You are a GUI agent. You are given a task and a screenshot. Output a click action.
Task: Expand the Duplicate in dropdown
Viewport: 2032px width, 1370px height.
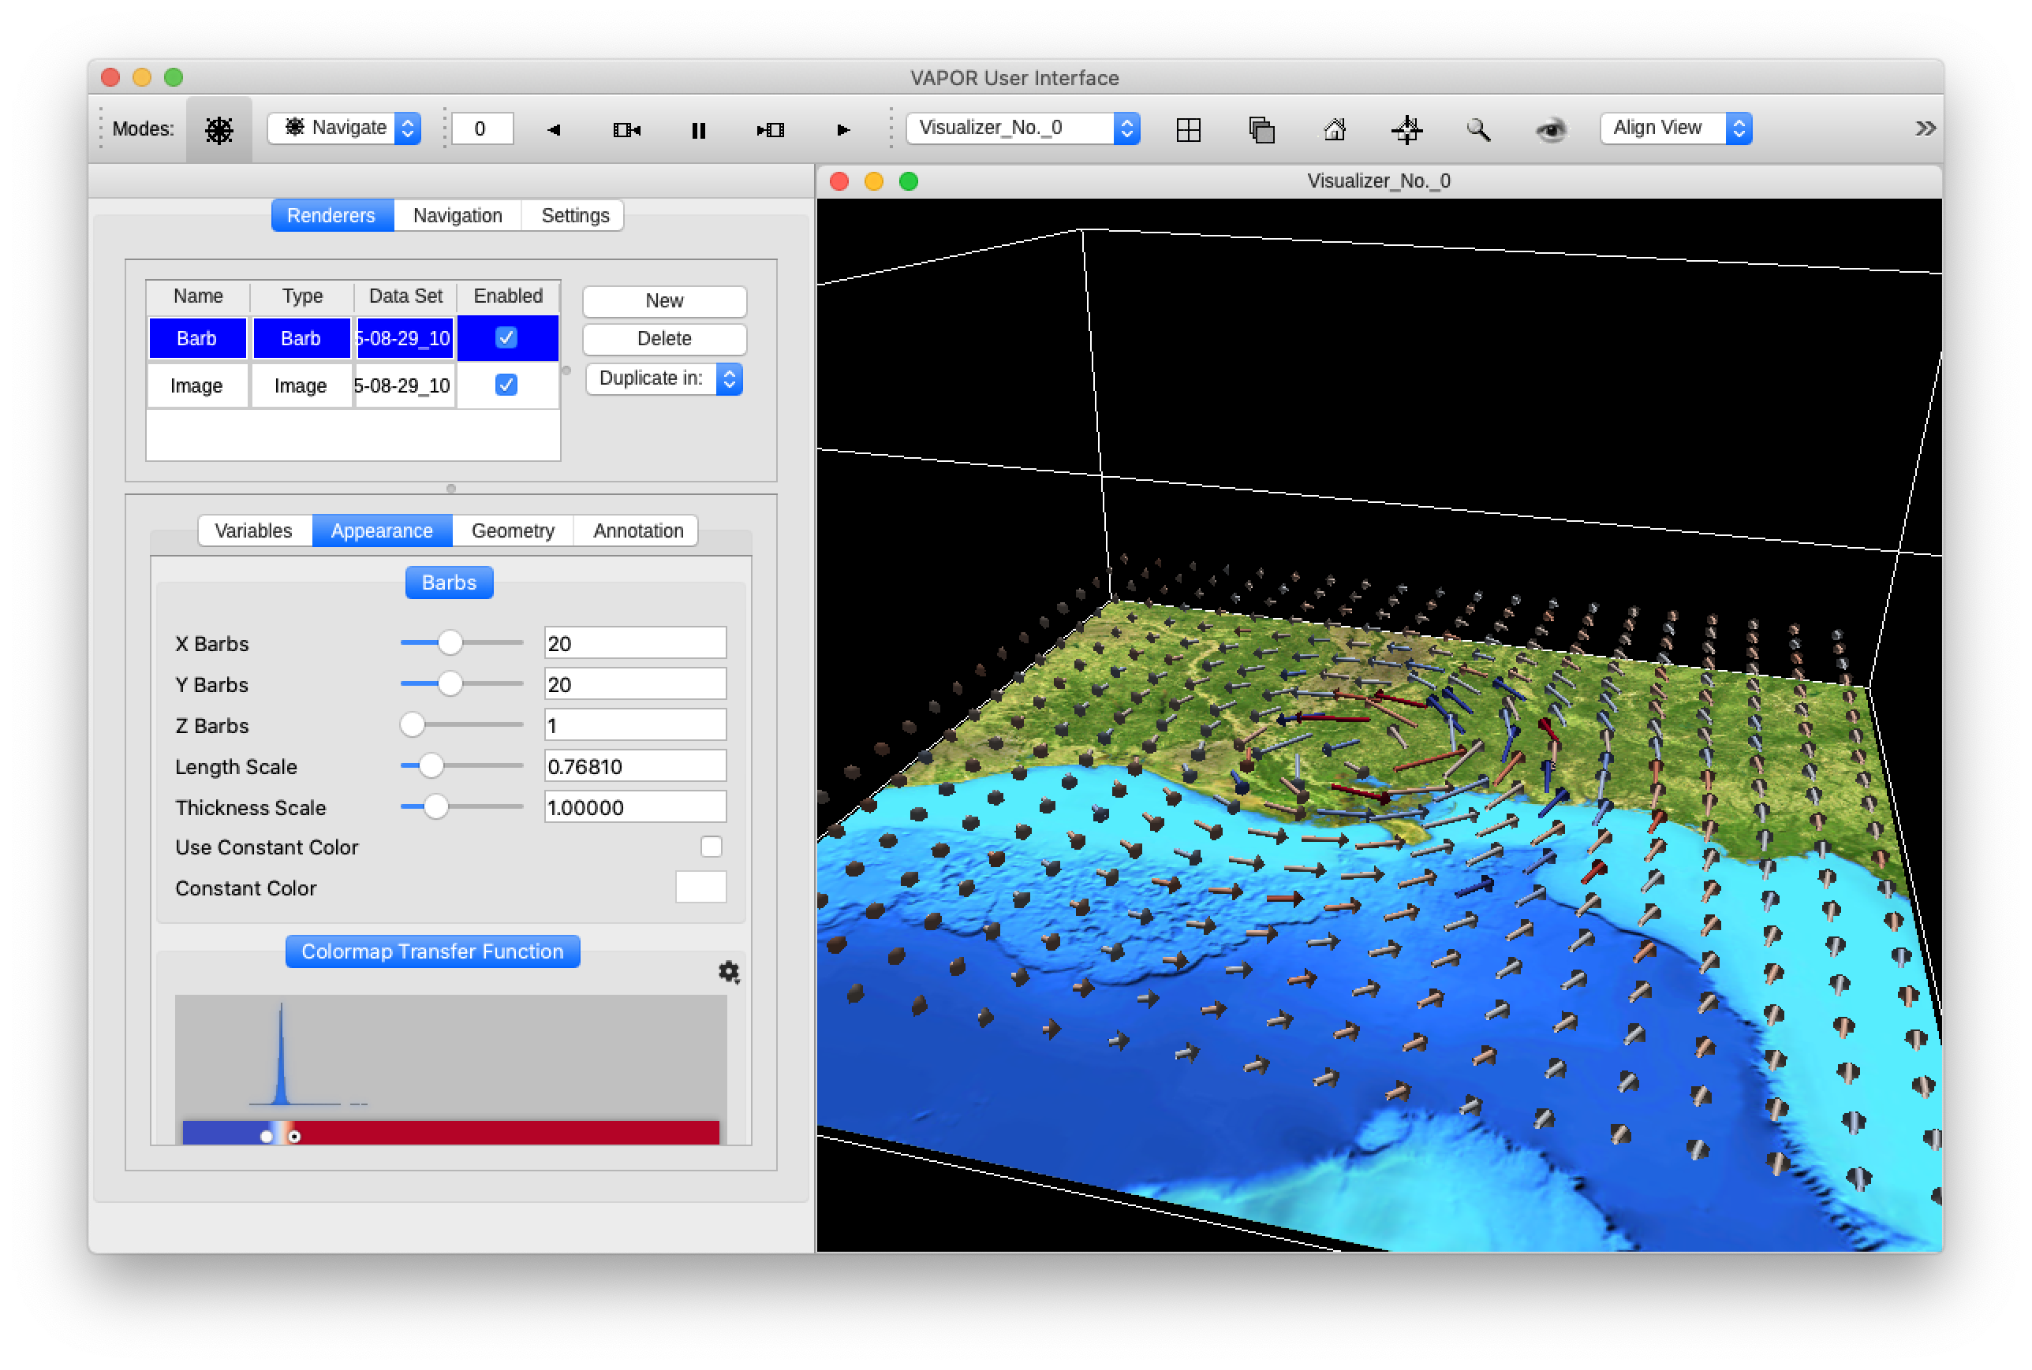pos(663,378)
